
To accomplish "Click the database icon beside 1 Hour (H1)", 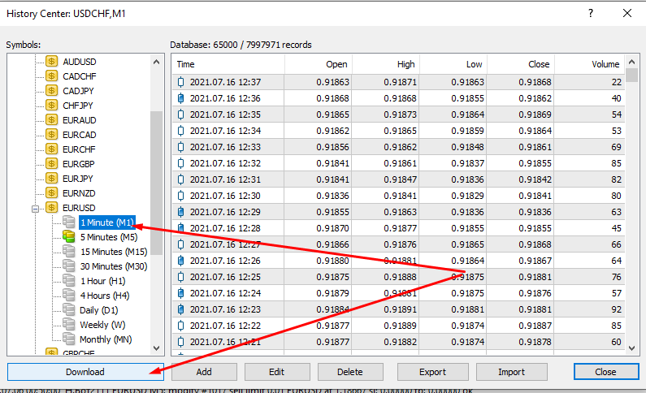I will 69,281.
